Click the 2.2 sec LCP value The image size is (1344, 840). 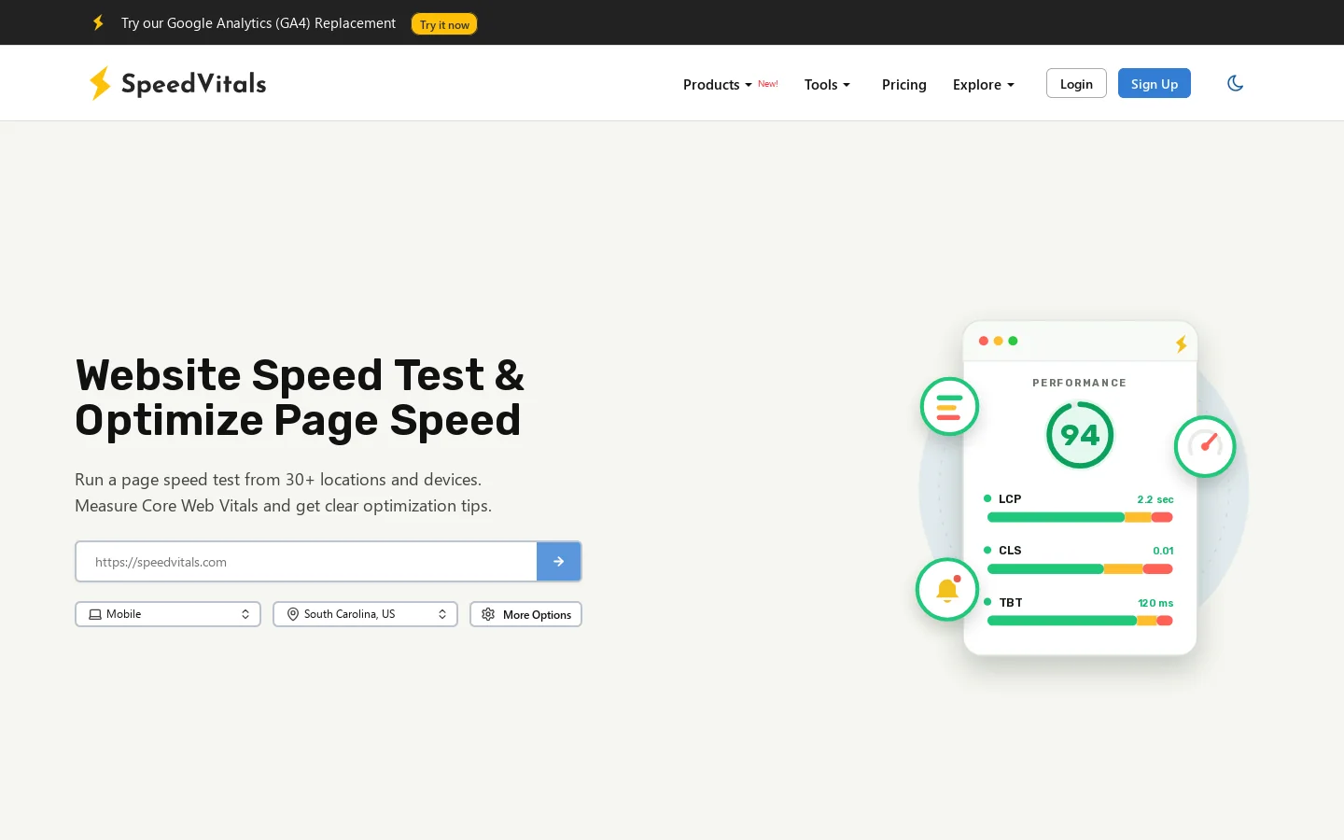(1155, 499)
